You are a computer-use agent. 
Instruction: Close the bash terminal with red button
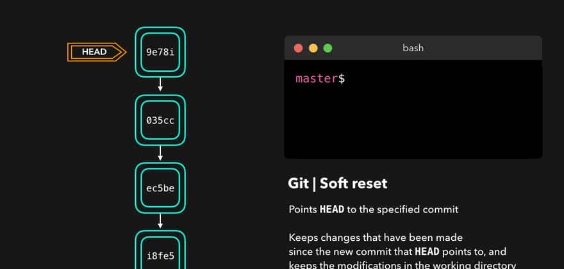coord(298,48)
